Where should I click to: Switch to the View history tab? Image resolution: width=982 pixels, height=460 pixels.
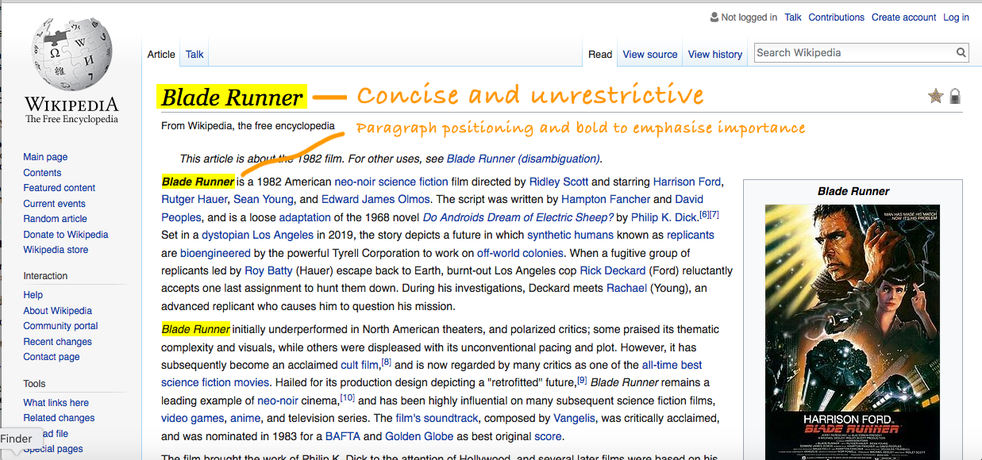[714, 55]
